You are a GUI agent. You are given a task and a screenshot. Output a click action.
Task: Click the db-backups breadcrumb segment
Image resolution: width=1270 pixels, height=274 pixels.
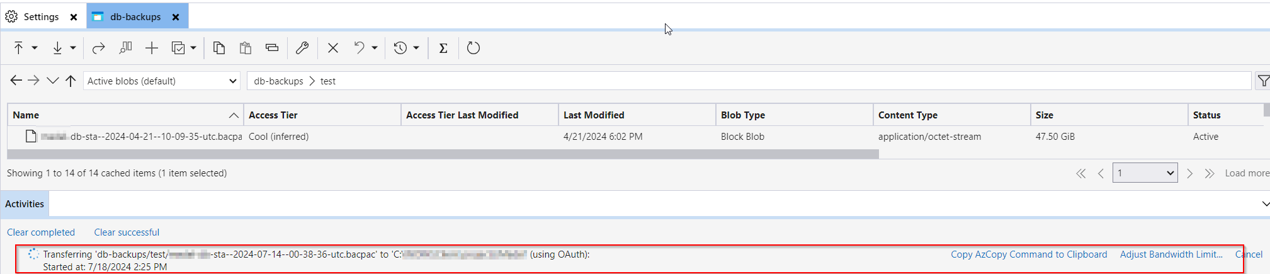click(x=278, y=81)
